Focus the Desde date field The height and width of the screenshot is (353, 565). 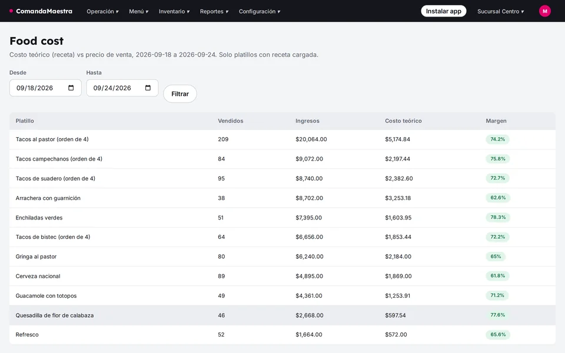click(45, 88)
